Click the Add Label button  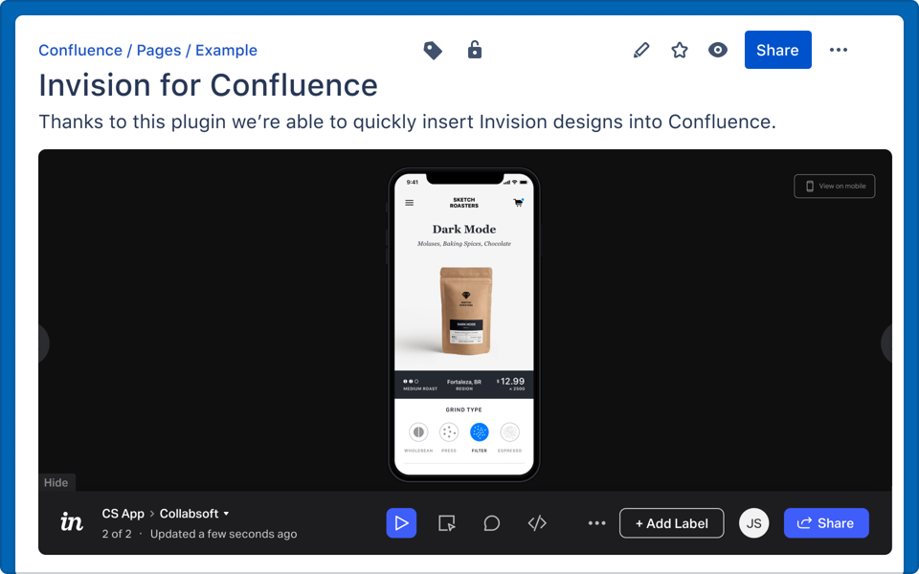672,523
